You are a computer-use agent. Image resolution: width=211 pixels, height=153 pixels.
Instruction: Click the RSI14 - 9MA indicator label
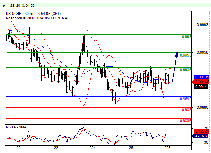click(x=16, y=127)
